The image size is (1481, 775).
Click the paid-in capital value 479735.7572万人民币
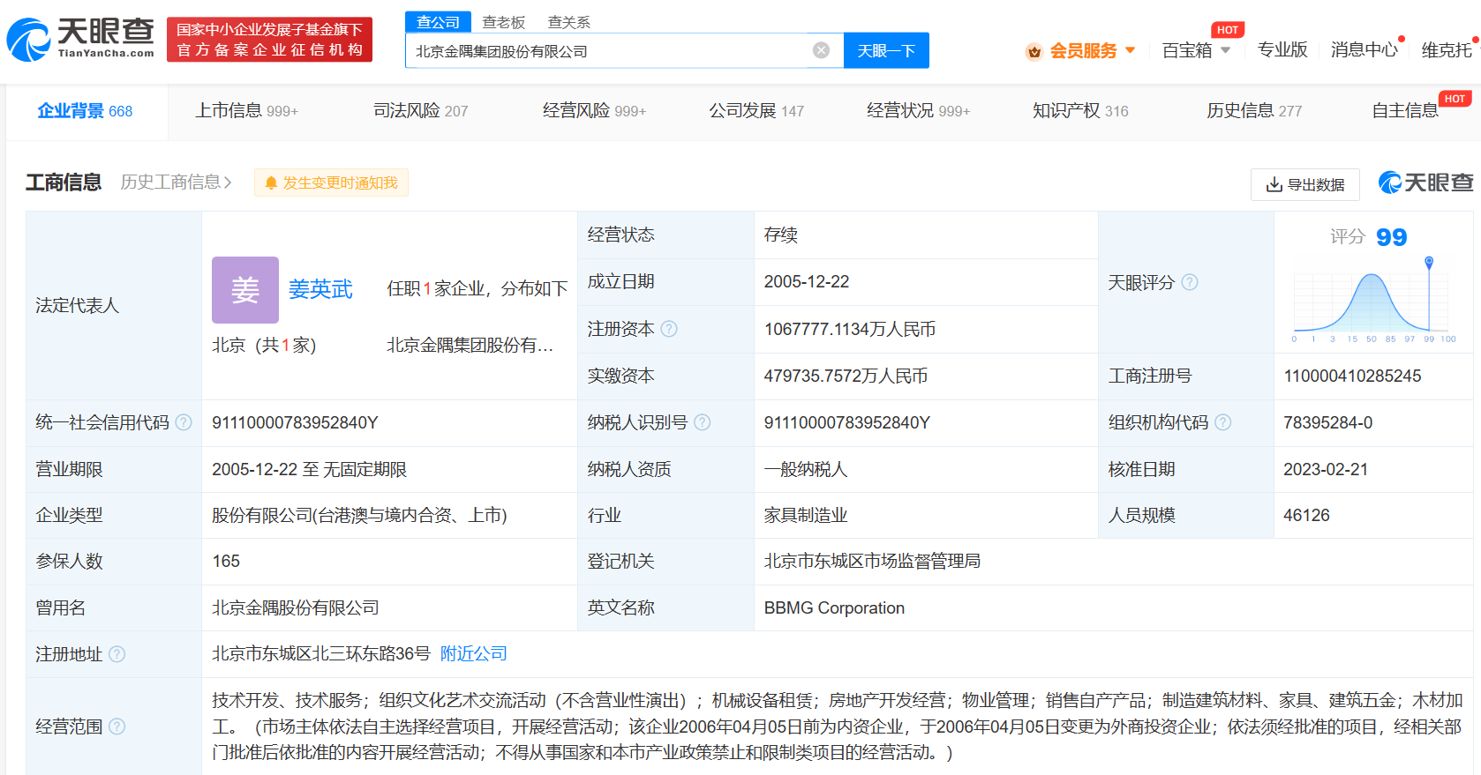click(846, 376)
